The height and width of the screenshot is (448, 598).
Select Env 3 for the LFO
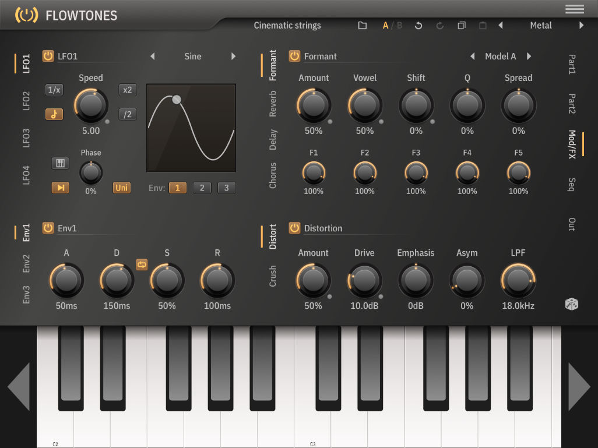point(227,188)
